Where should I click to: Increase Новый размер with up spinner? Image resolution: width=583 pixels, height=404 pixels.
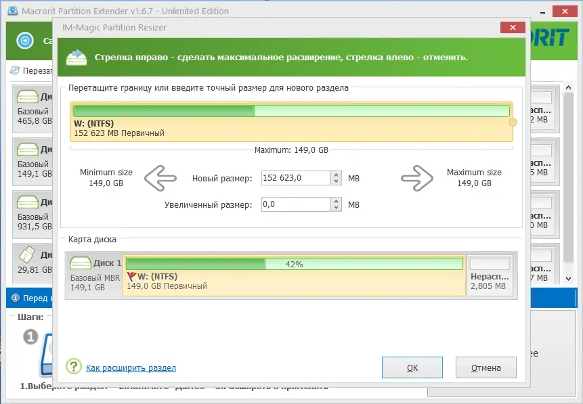point(336,175)
